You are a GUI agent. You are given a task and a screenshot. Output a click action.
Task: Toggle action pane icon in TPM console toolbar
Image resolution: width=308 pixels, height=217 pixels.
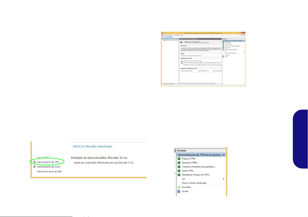pos(171,37)
